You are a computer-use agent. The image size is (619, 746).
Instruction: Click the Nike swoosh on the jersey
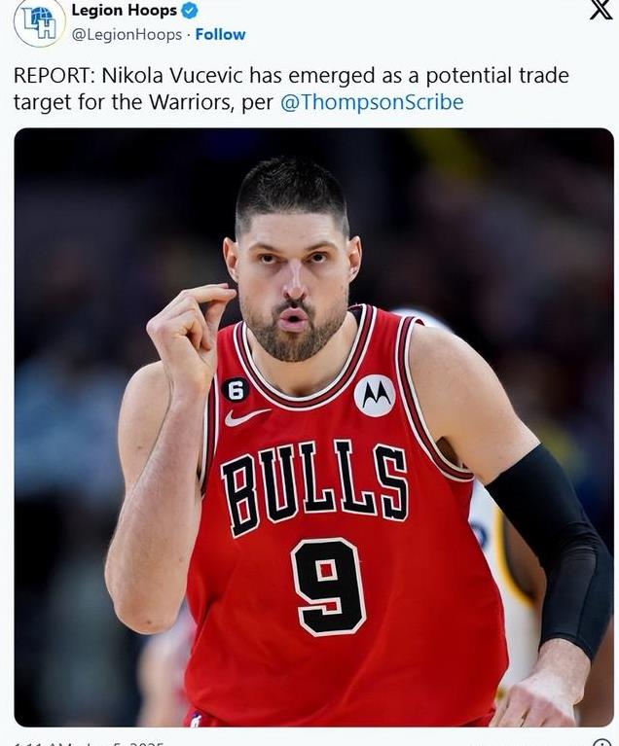[246, 417]
